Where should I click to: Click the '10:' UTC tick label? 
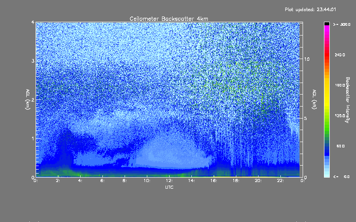tap(147, 181)
